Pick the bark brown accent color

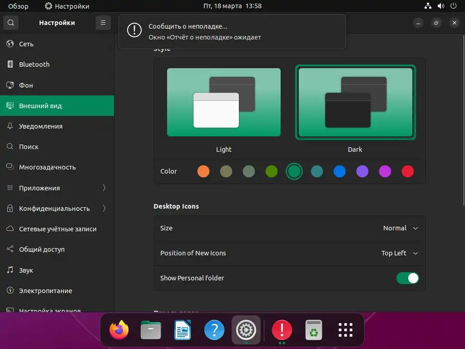point(226,171)
